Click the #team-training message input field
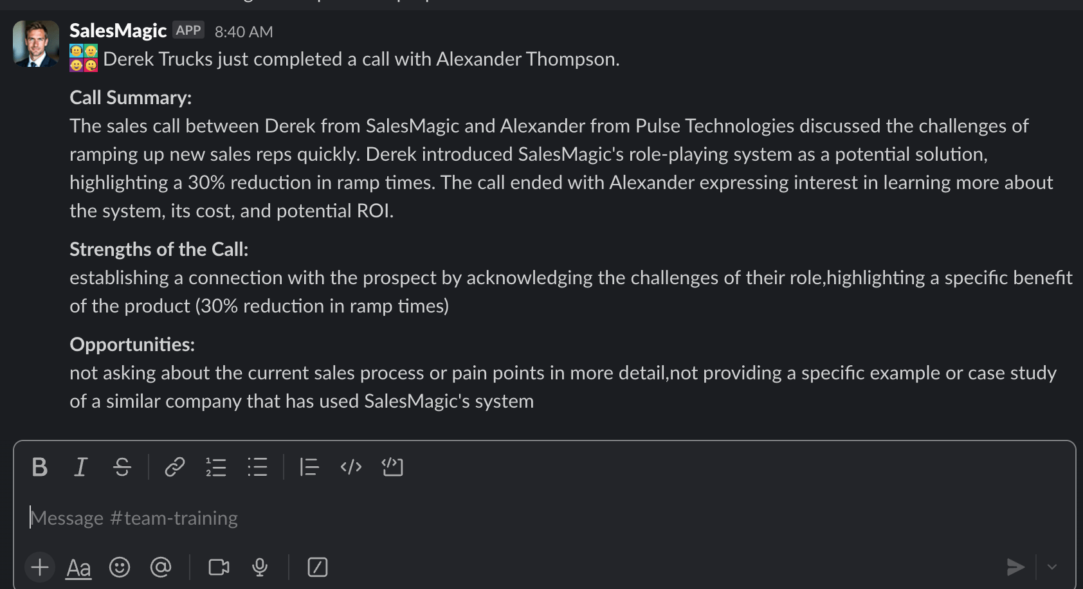Screen dimensions: 1083x589 (450, 517)
